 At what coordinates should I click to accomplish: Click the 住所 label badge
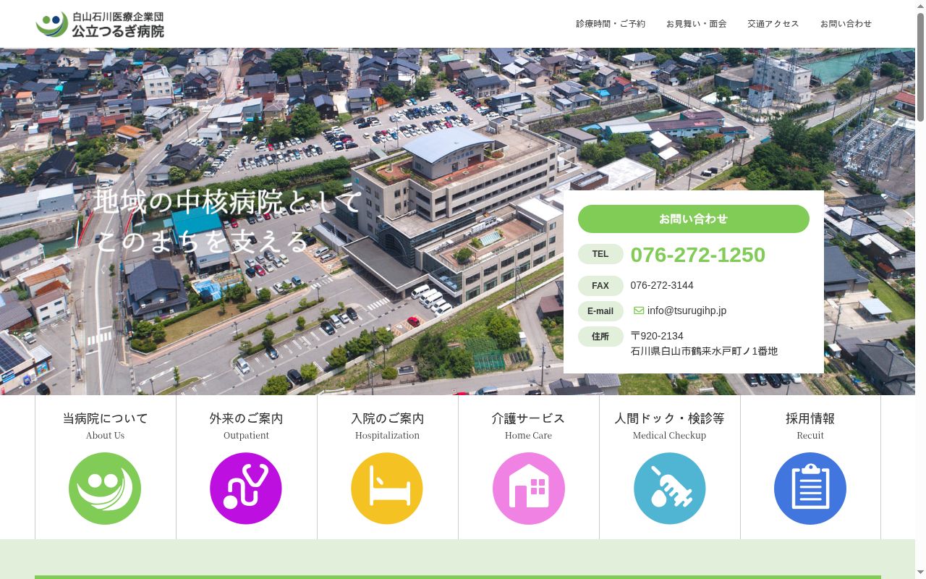pyautogui.click(x=600, y=337)
